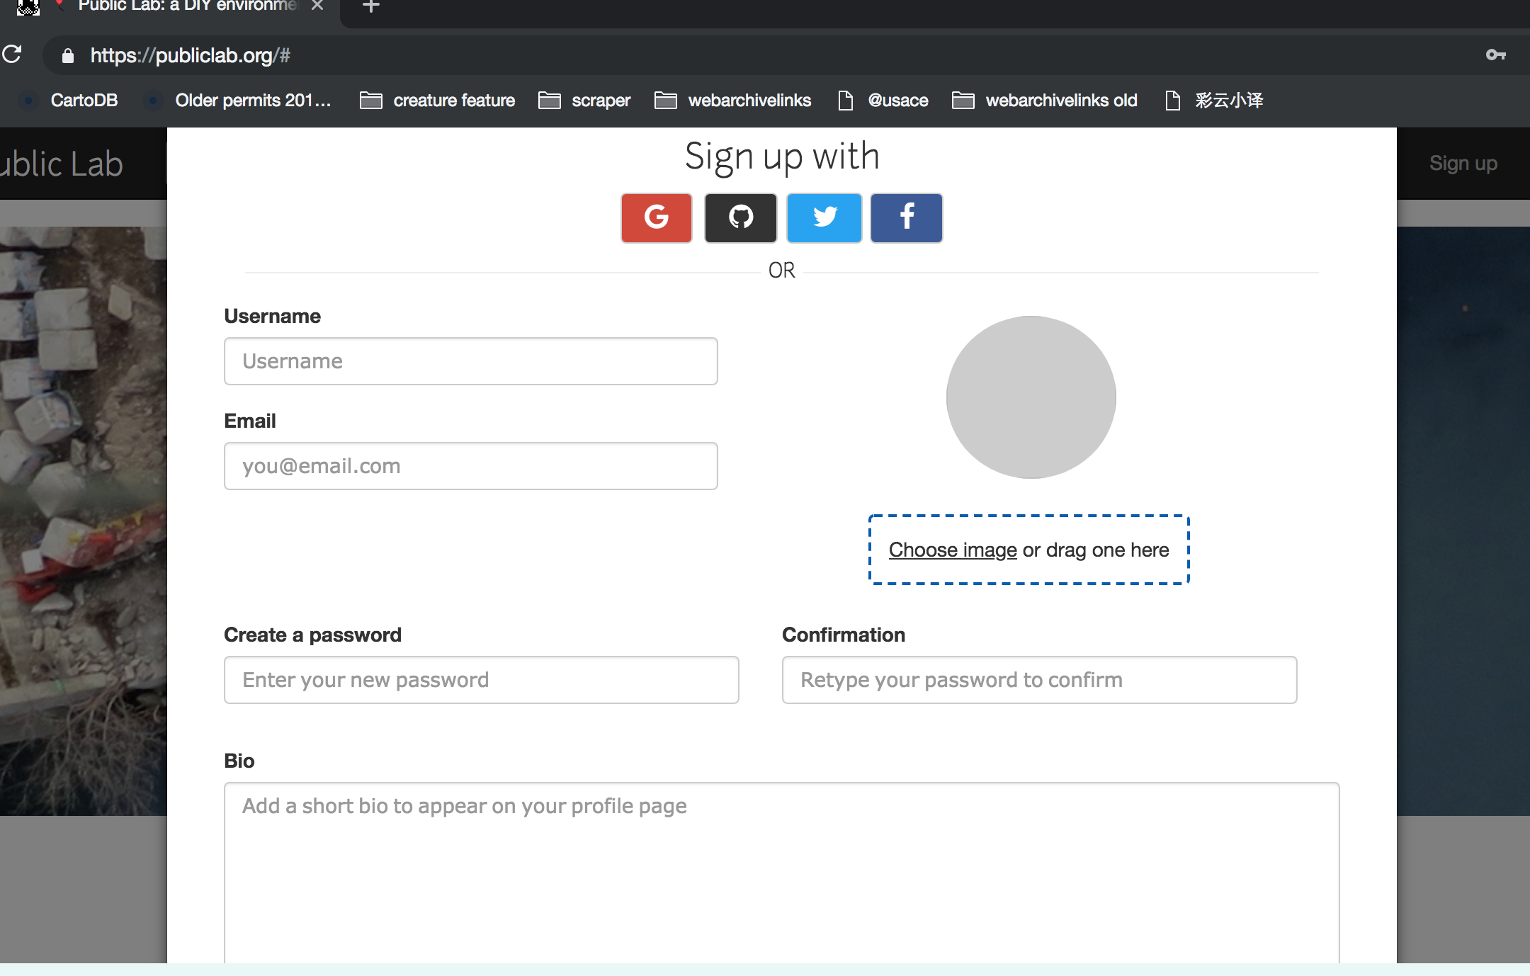This screenshot has height=976, width=1530.
Task: Open the CartoDB bookmark
Action: coord(84,101)
